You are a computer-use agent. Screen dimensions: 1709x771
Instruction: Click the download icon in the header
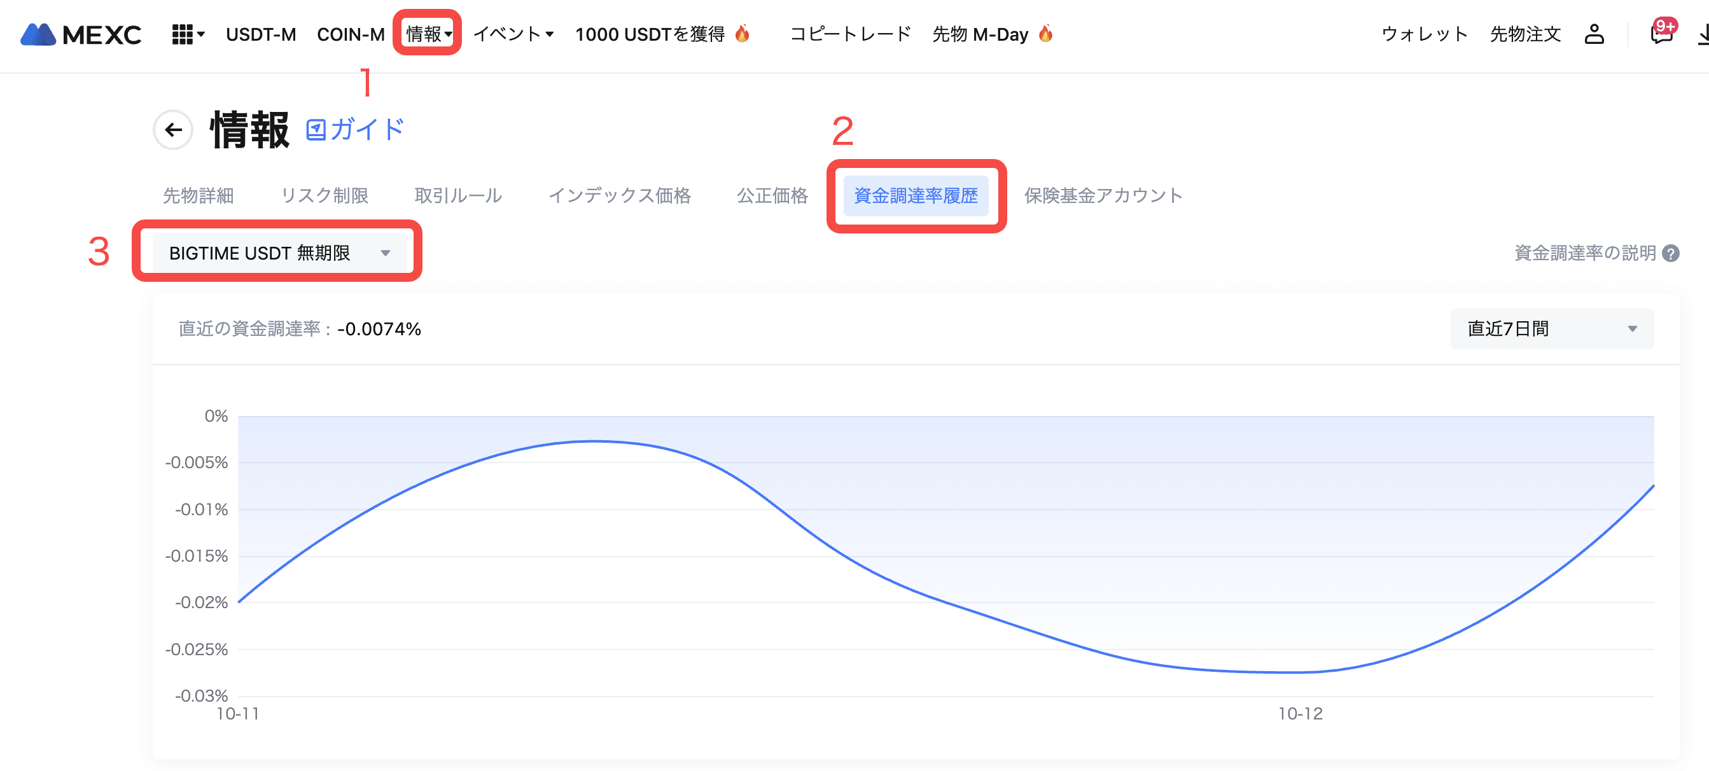[1703, 34]
